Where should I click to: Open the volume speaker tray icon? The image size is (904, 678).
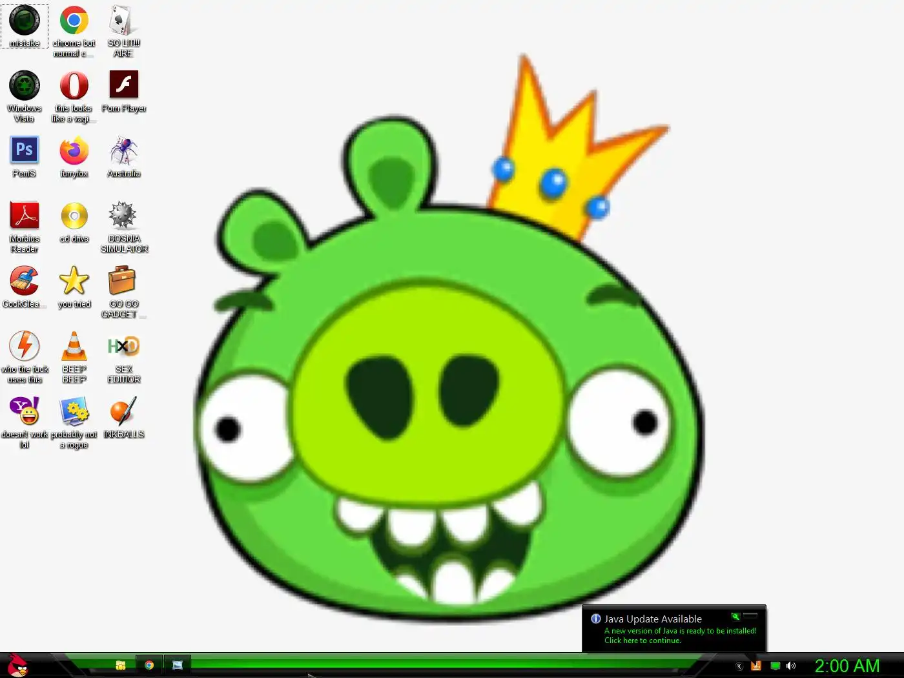click(x=791, y=666)
